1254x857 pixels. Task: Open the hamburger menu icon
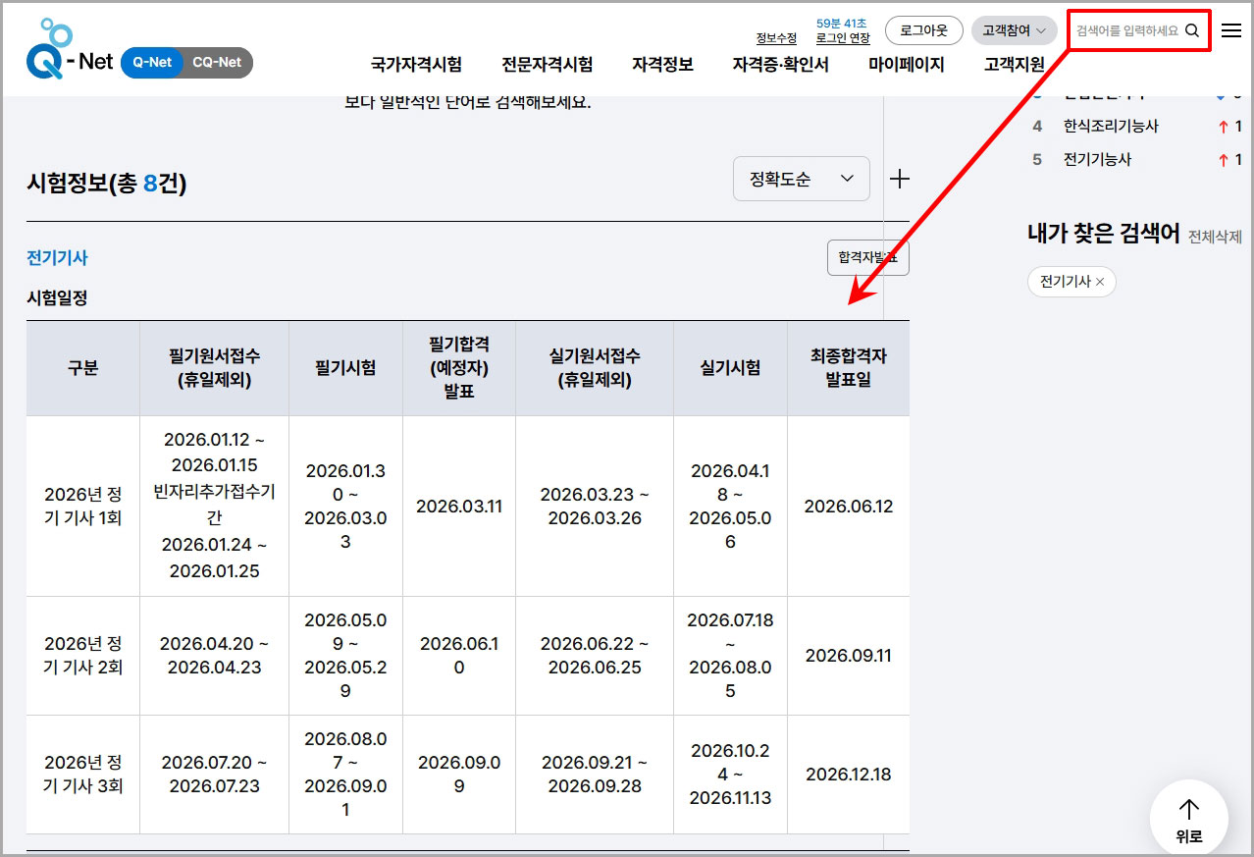pyautogui.click(x=1231, y=30)
